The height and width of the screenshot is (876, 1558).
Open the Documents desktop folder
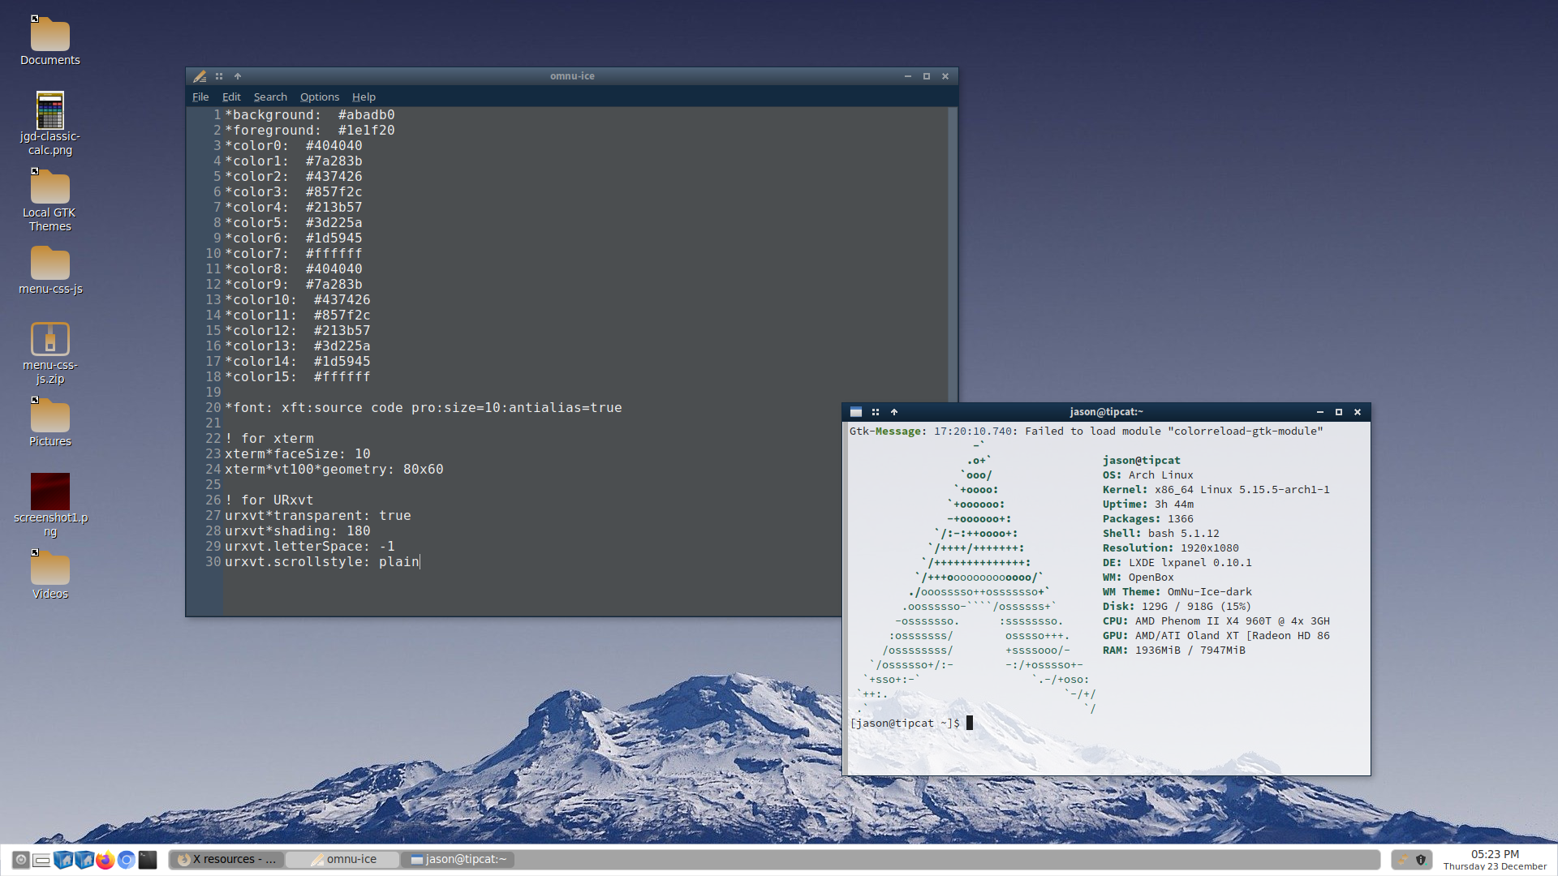tap(50, 41)
